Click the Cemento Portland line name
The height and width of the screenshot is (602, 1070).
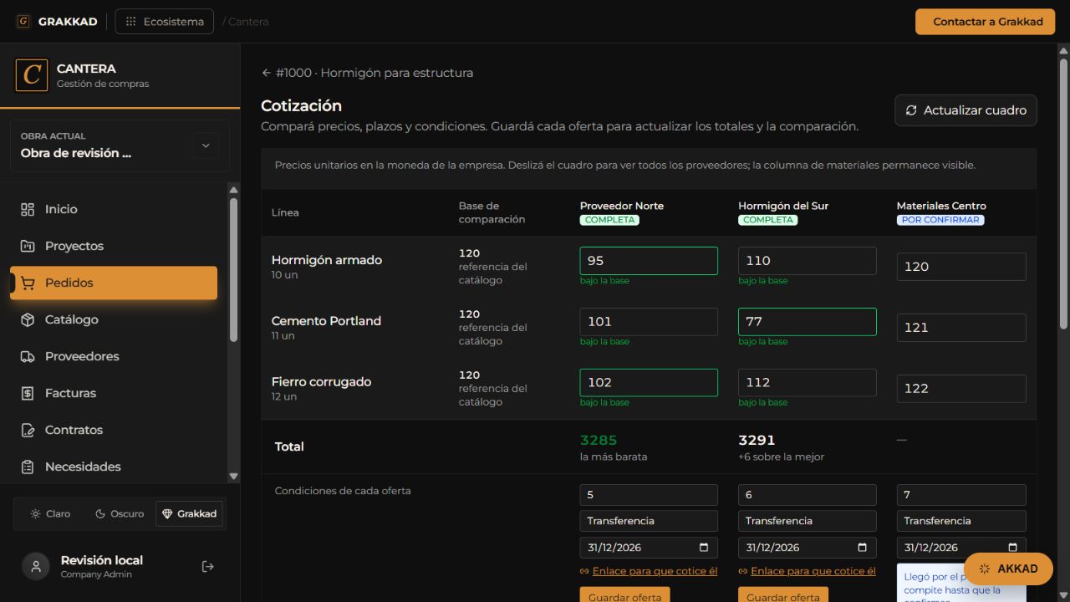[x=326, y=320]
